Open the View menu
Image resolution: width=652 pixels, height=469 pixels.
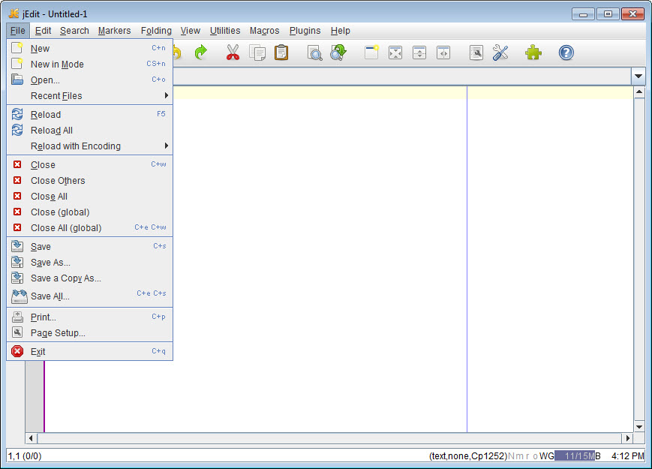(x=190, y=30)
